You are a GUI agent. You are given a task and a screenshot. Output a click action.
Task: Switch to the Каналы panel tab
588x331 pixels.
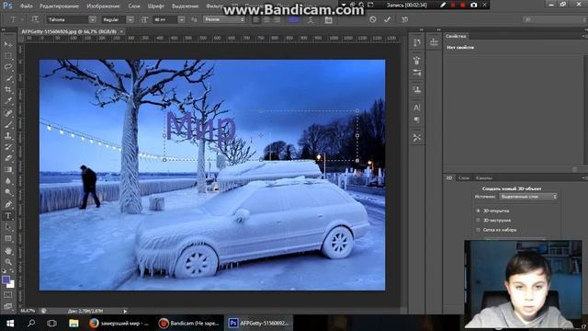(x=484, y=177)
